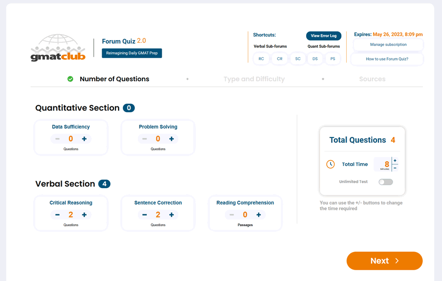Select Number of Questions step
This screenshot has height=281, width=442.
pyautogui.click(x=114, y=79)
